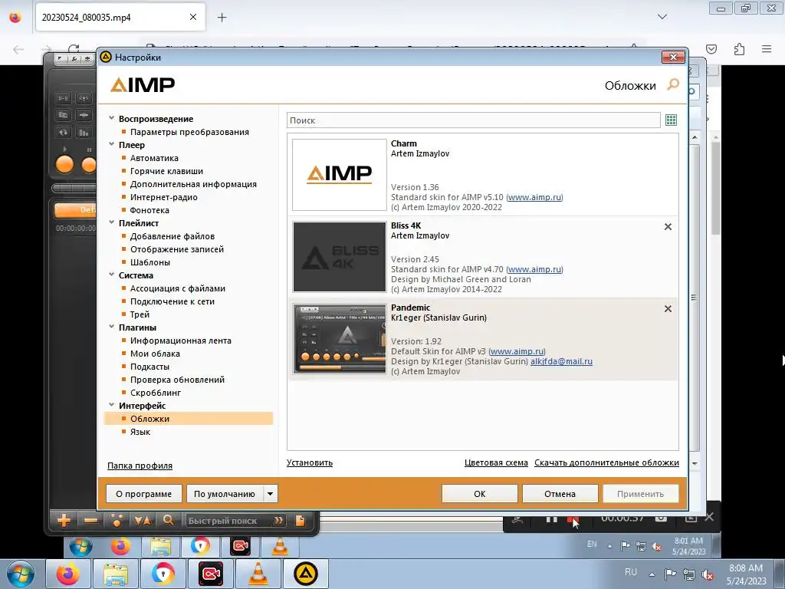
Task: Go to the Скробблинг plugin page
Action: coord(156,392)
